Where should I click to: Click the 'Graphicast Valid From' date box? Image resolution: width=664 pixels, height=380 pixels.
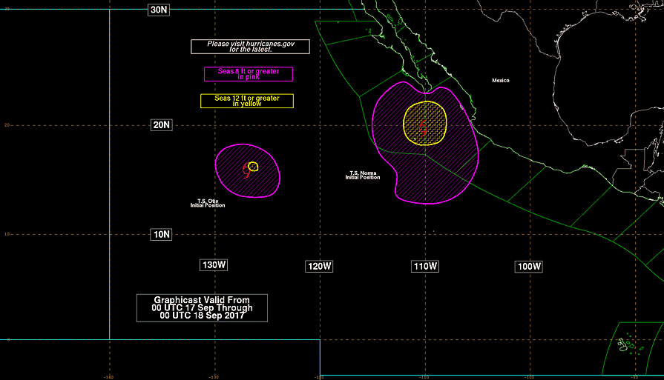pos(202,307)
